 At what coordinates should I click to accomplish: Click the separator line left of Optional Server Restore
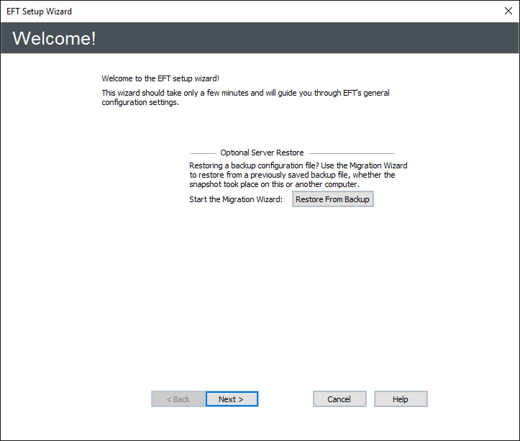click(x=203, y=153)
